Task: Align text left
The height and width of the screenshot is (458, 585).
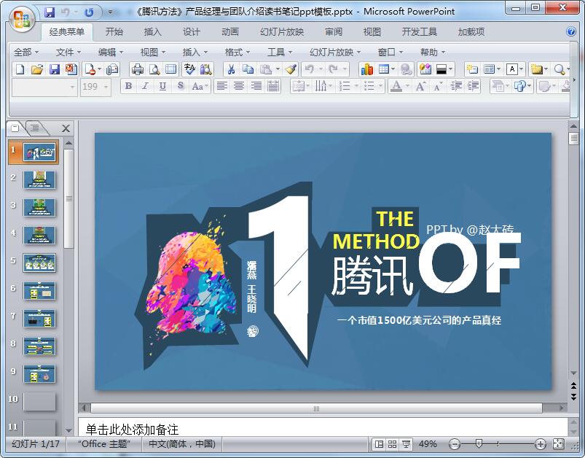Action: point(222,87)
